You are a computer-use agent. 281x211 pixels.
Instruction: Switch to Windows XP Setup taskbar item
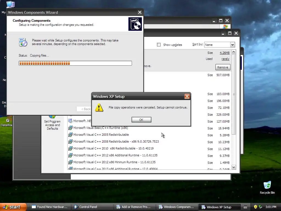click(220, 207)
